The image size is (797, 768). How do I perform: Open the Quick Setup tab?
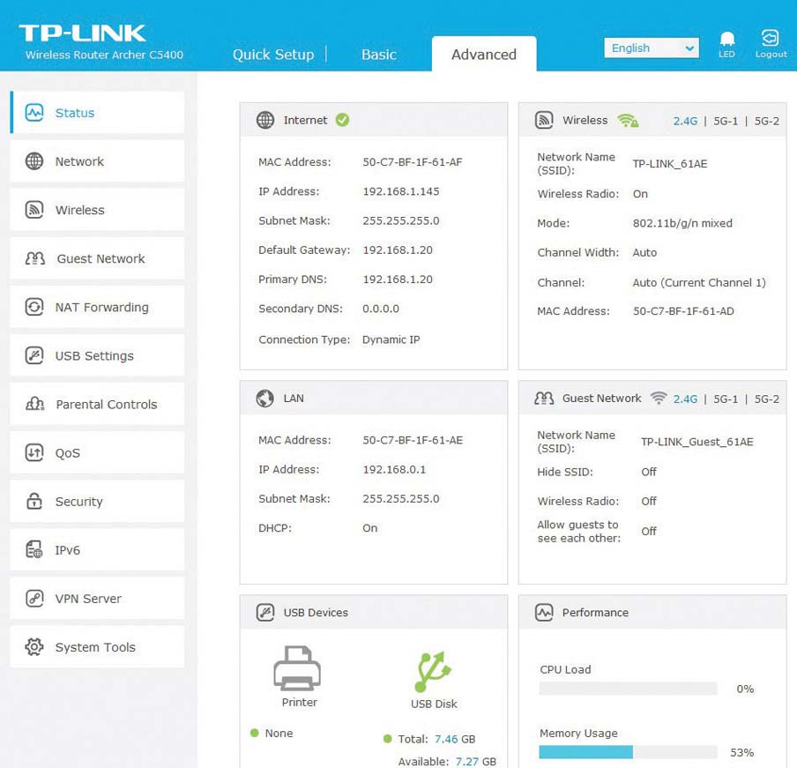tap(273, 55)
